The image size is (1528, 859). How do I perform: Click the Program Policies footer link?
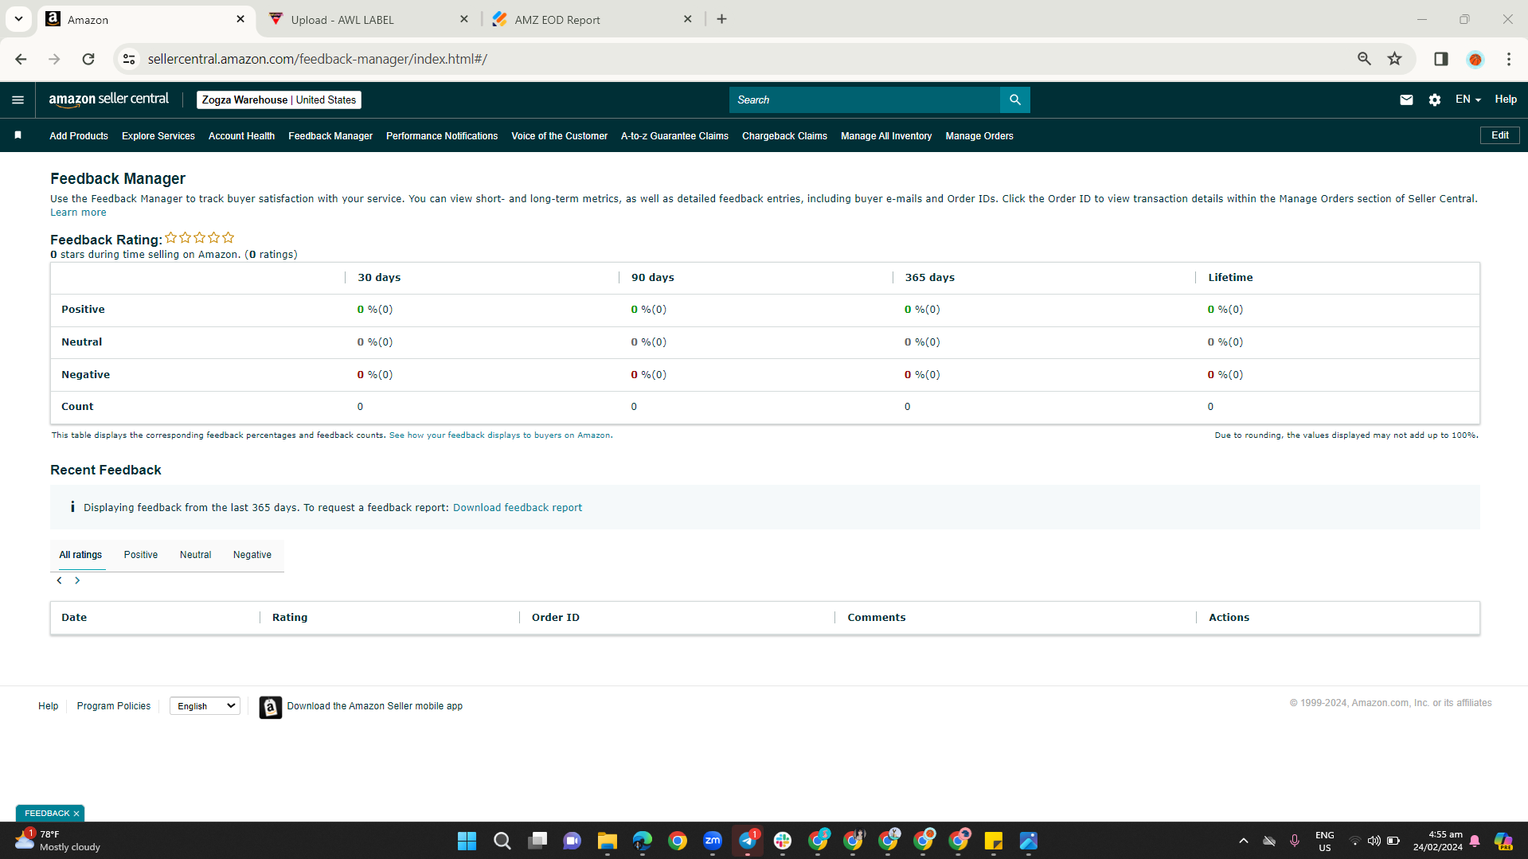114,706
